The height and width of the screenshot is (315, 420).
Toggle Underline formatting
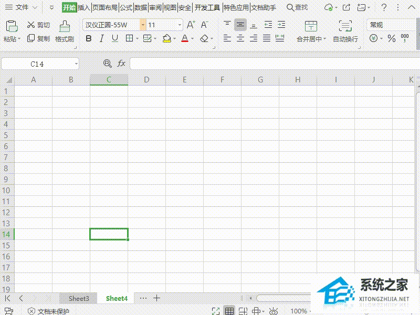pos(115,38)
